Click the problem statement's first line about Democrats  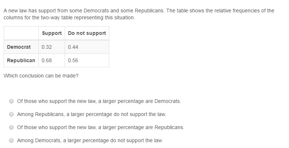point(139,11)
